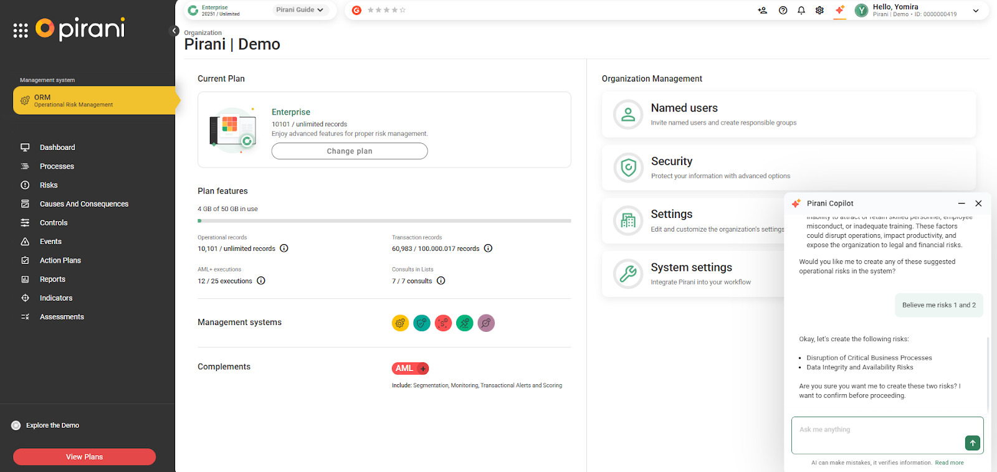
Task: Click the Change plan button
Action: 350,151
